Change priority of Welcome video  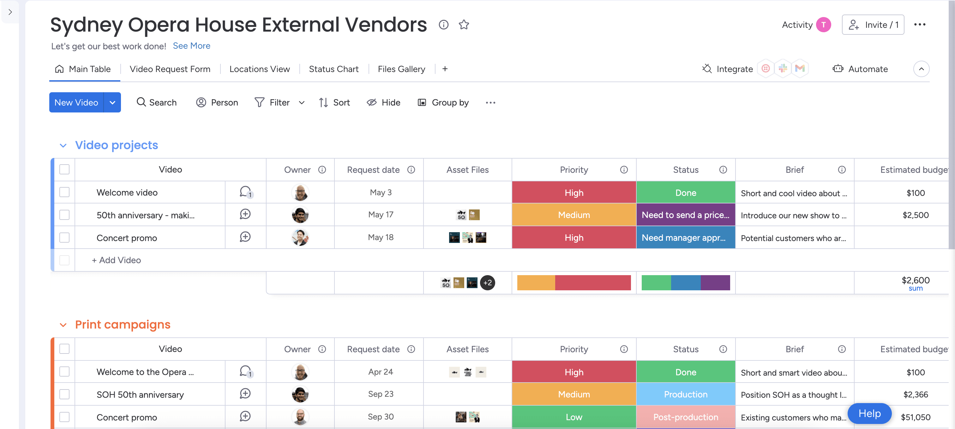(x=574, y=192)
